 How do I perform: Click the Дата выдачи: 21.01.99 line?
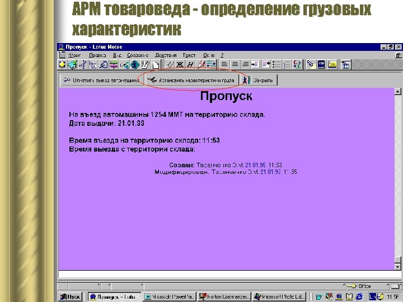point(106,124)
